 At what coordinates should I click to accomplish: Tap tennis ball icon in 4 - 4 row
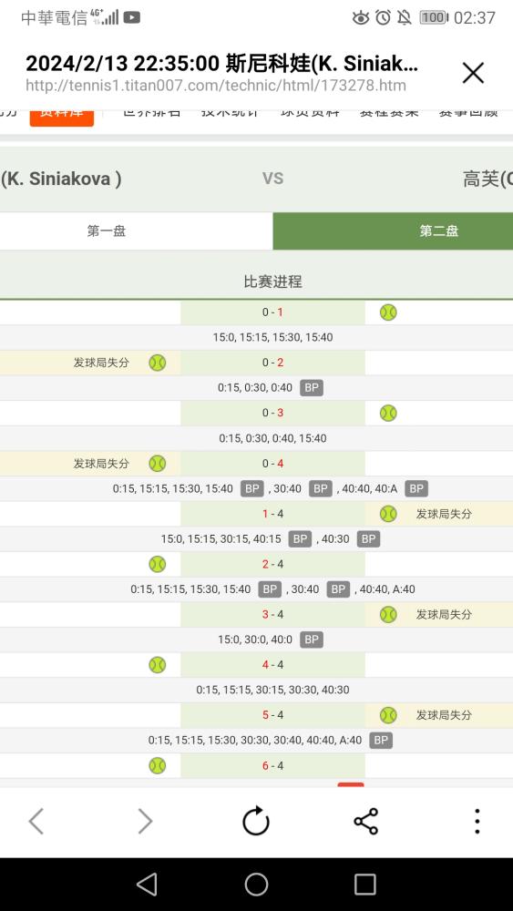click(x=158, y=665)
